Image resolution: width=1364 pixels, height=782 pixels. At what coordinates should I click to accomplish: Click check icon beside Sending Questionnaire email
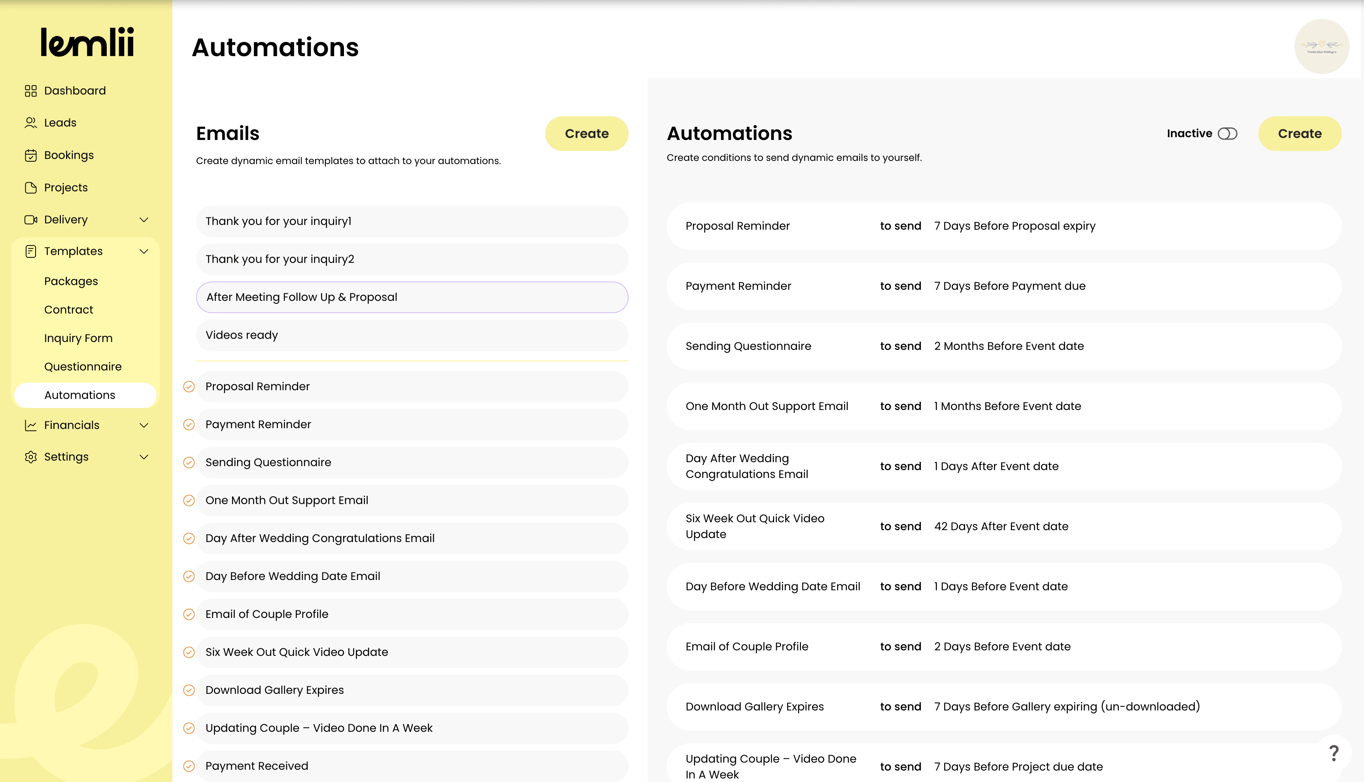coord(189,463)
